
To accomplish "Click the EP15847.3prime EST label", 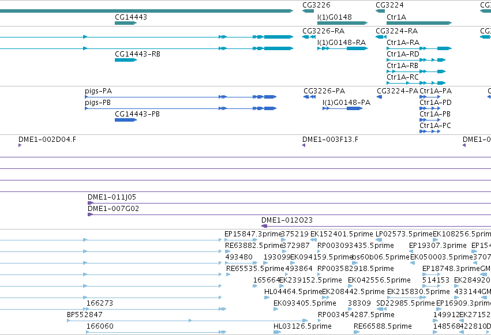I will tap(253, 234).
